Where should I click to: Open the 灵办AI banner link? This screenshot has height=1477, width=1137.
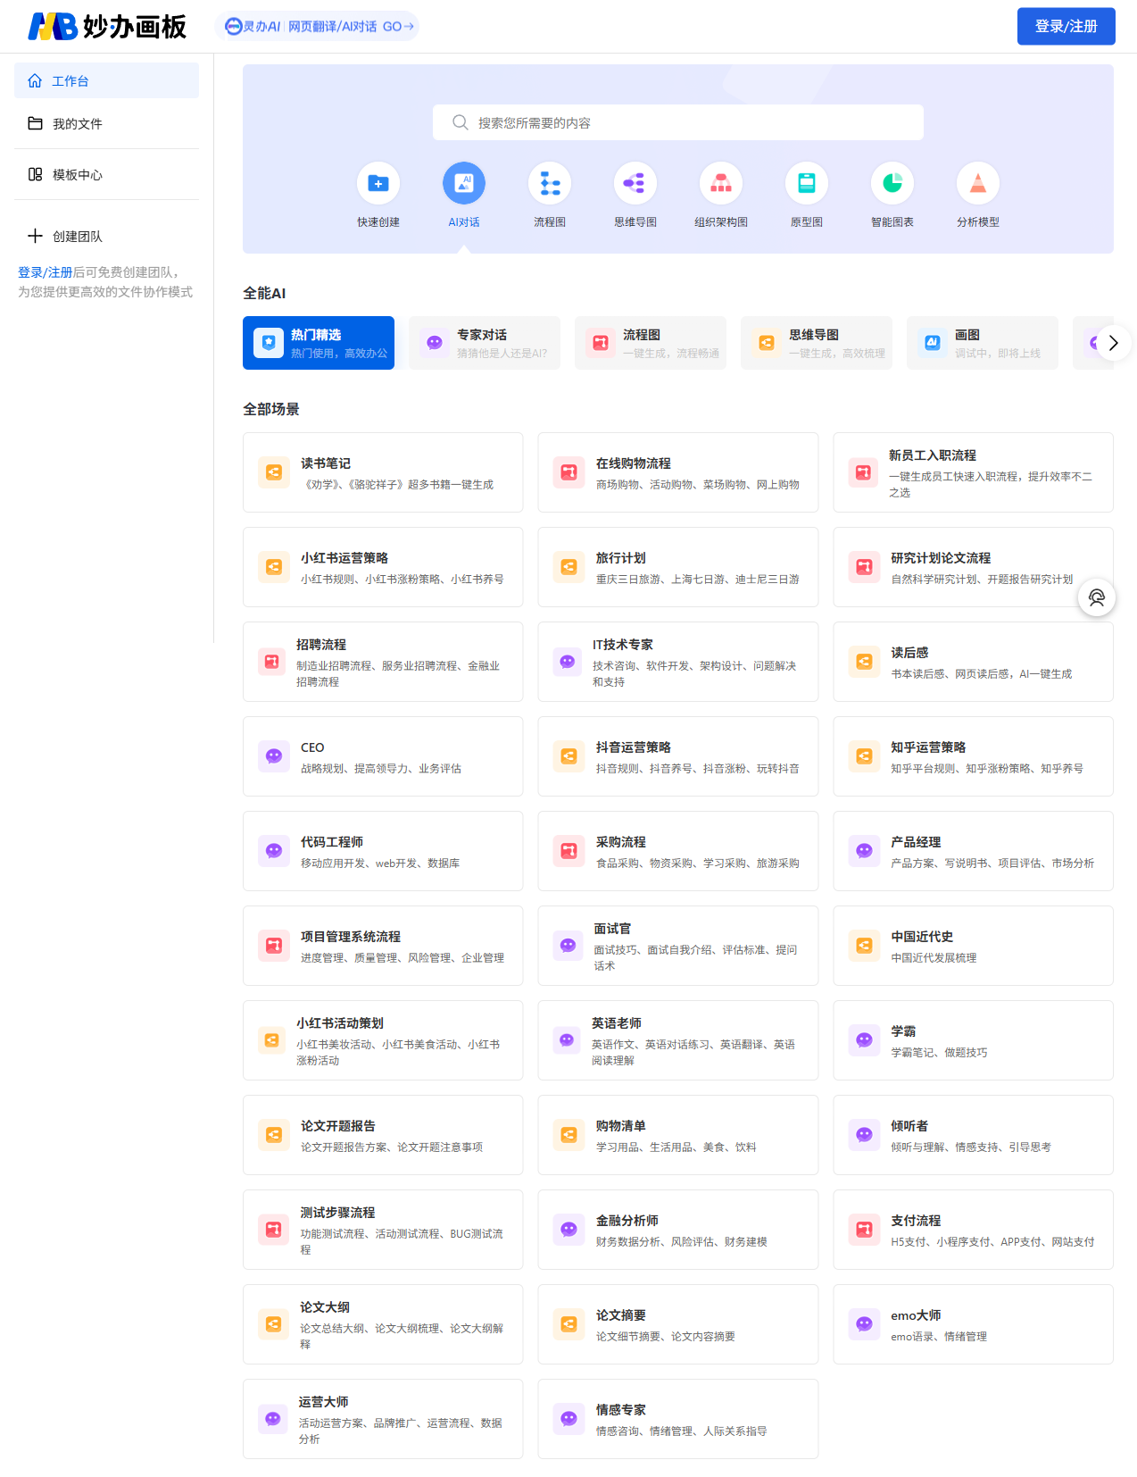(x=318, y=27)
